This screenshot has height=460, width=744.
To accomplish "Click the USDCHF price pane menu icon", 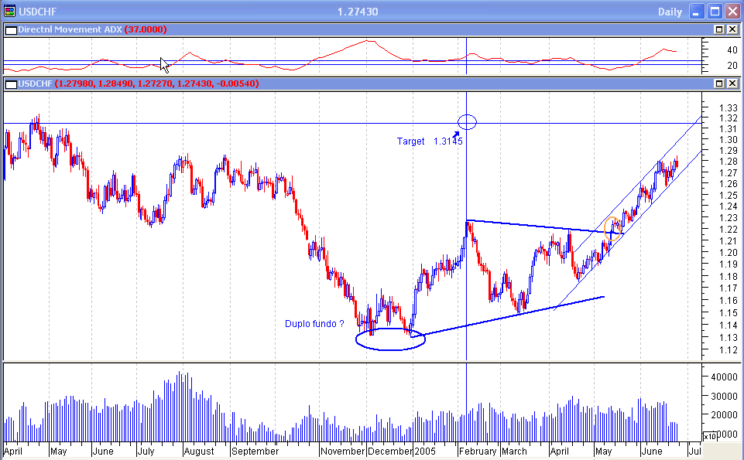I will click(10, 83).
